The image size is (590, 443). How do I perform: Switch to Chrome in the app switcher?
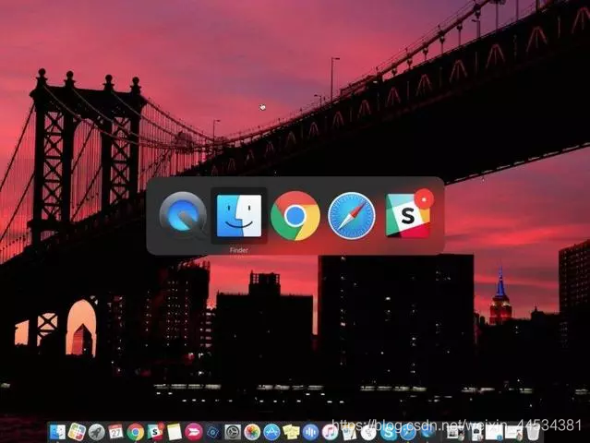click(295, 216)
